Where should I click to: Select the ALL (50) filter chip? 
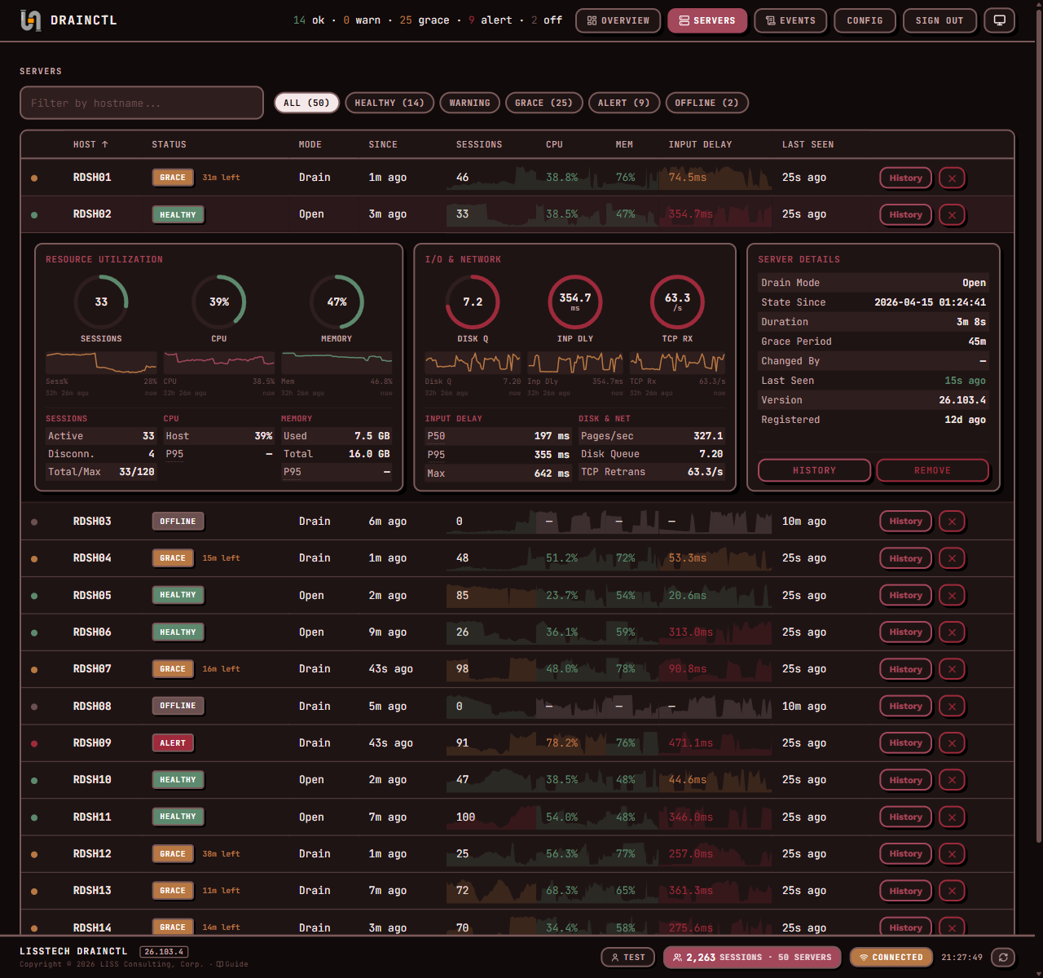(x=306, y=103)
